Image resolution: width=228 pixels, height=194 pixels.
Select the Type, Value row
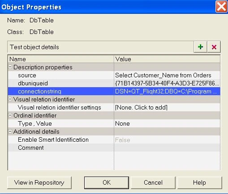[x=114, y=123]
